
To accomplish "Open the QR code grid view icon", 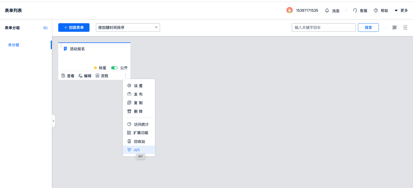I will coord(394,28).
